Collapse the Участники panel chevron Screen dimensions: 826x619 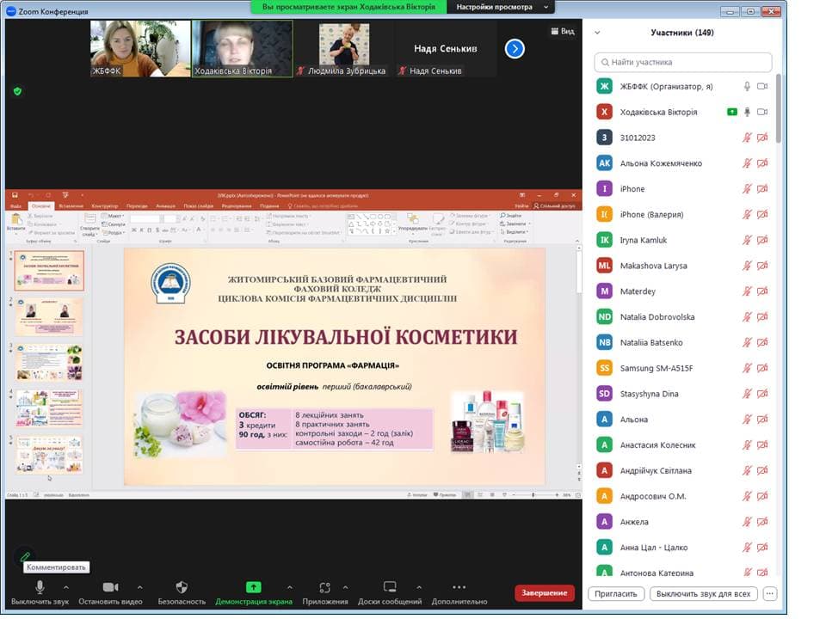[597, 33]
